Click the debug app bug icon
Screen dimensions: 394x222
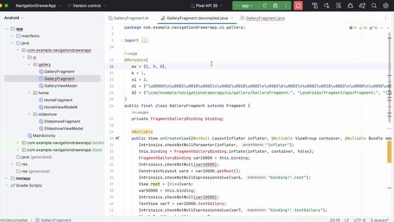point(275,6)
